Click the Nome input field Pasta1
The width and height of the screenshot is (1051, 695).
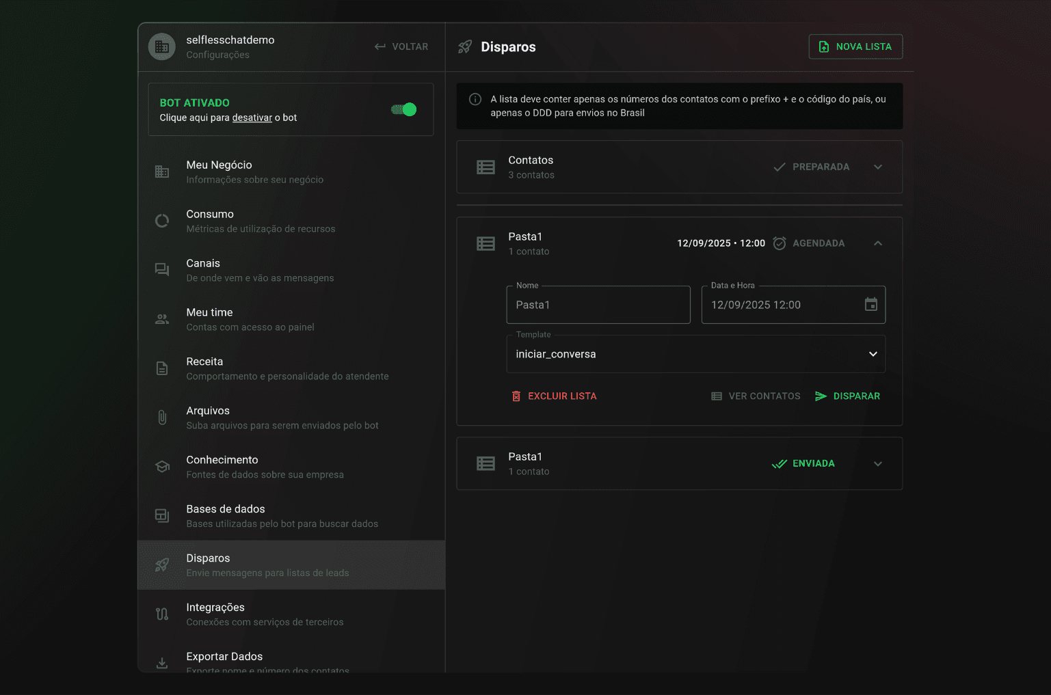point(598,305)
